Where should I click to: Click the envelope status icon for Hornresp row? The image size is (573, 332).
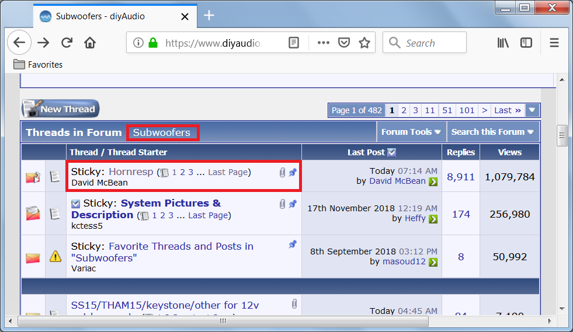33,177
